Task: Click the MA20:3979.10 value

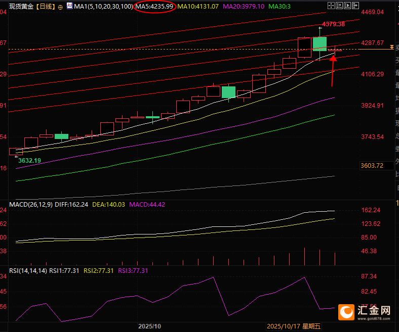Action: click(x=244, y=7)
